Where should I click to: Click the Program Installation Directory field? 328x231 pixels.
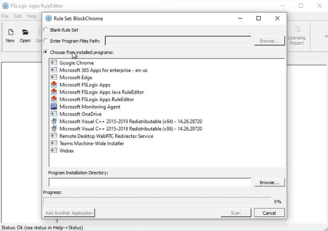click(x=150, y=182)
